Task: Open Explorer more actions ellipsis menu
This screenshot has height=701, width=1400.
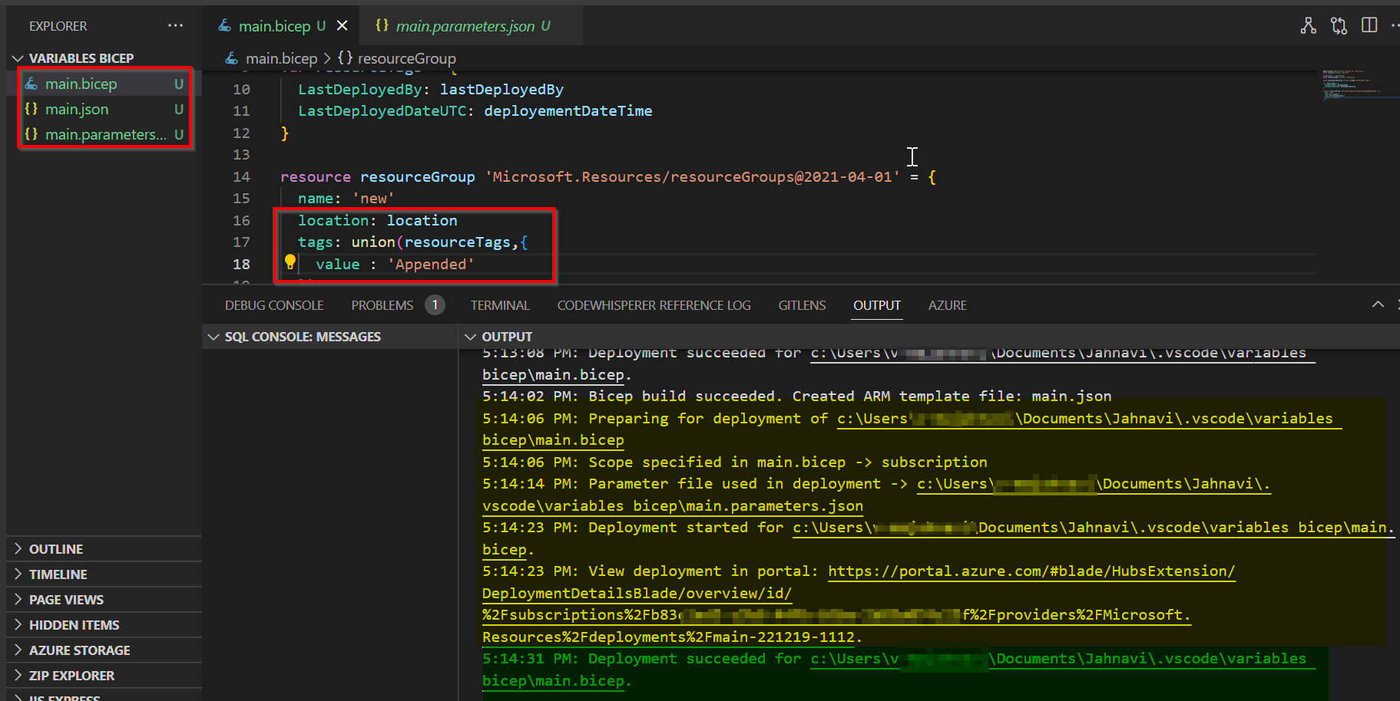Action: click(x=175, y=25)
